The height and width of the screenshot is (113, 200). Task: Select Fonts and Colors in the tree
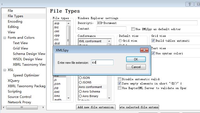point(21,38)
